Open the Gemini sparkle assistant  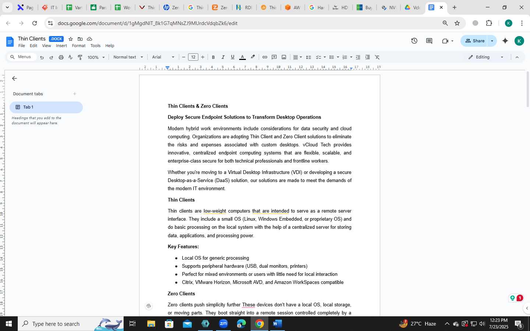tap(505, 41)
